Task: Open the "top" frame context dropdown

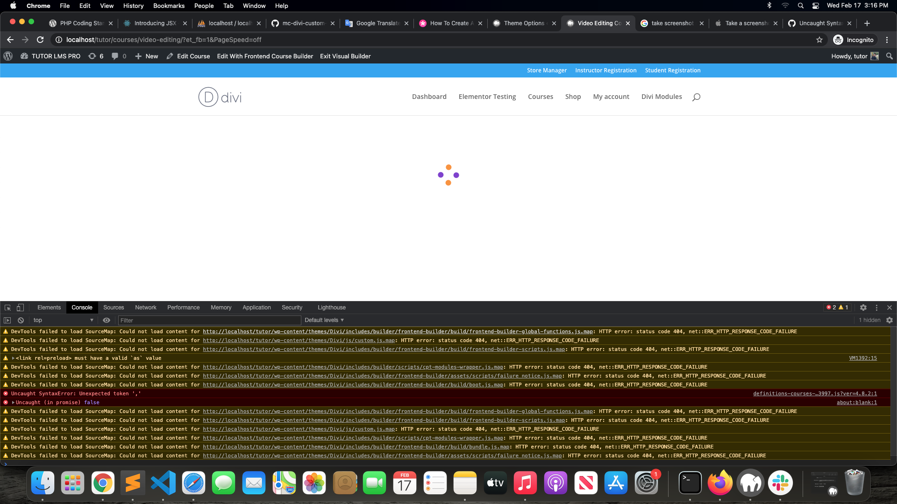Action: (63, 320)
